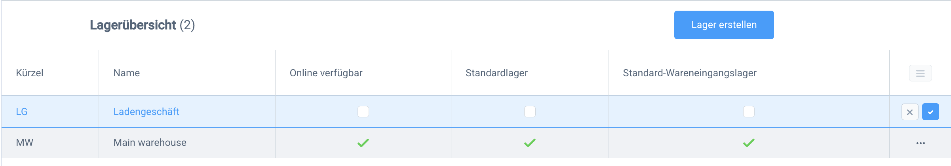Click the Standard-Wareneingangslager column header
This screenshot has height=166, width=951.
(x=689, y=73)
